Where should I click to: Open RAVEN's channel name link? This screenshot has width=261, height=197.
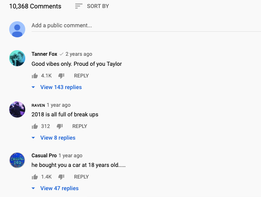coord(38,105)
